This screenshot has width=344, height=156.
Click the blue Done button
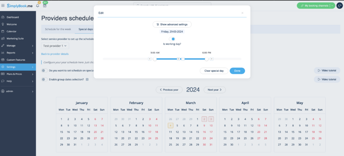[237, 71]
